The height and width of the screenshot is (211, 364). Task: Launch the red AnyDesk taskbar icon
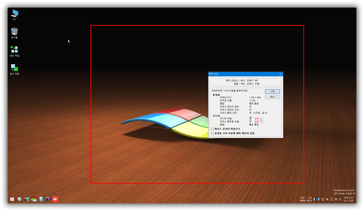click(x=55, y=199)
